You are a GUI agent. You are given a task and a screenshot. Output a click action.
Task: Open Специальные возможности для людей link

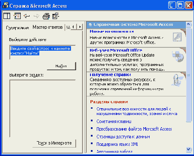click(137, 111)
